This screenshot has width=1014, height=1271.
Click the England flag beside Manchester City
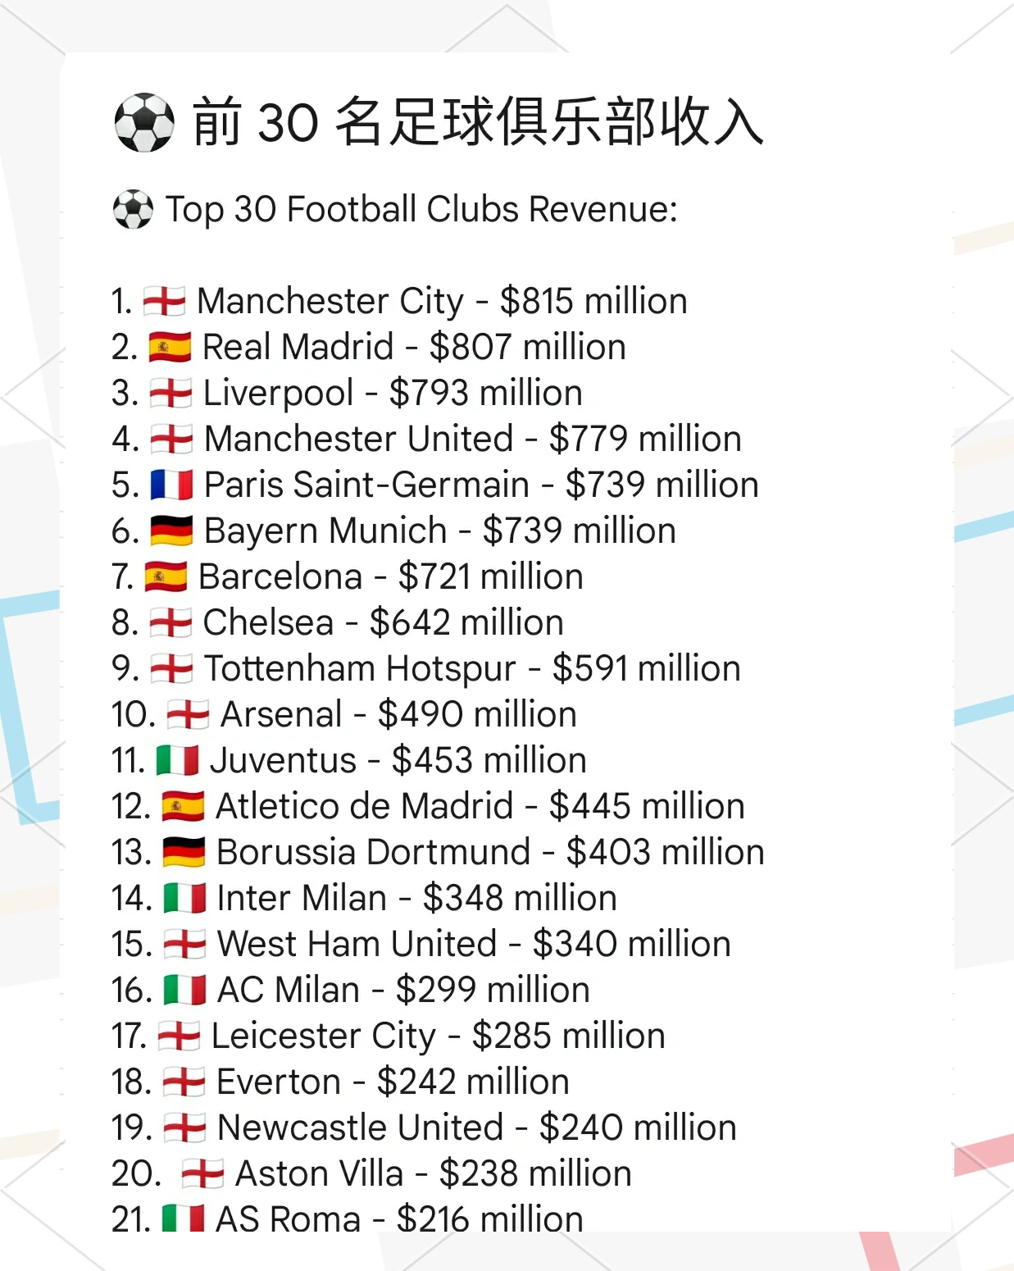click(164, 301)
